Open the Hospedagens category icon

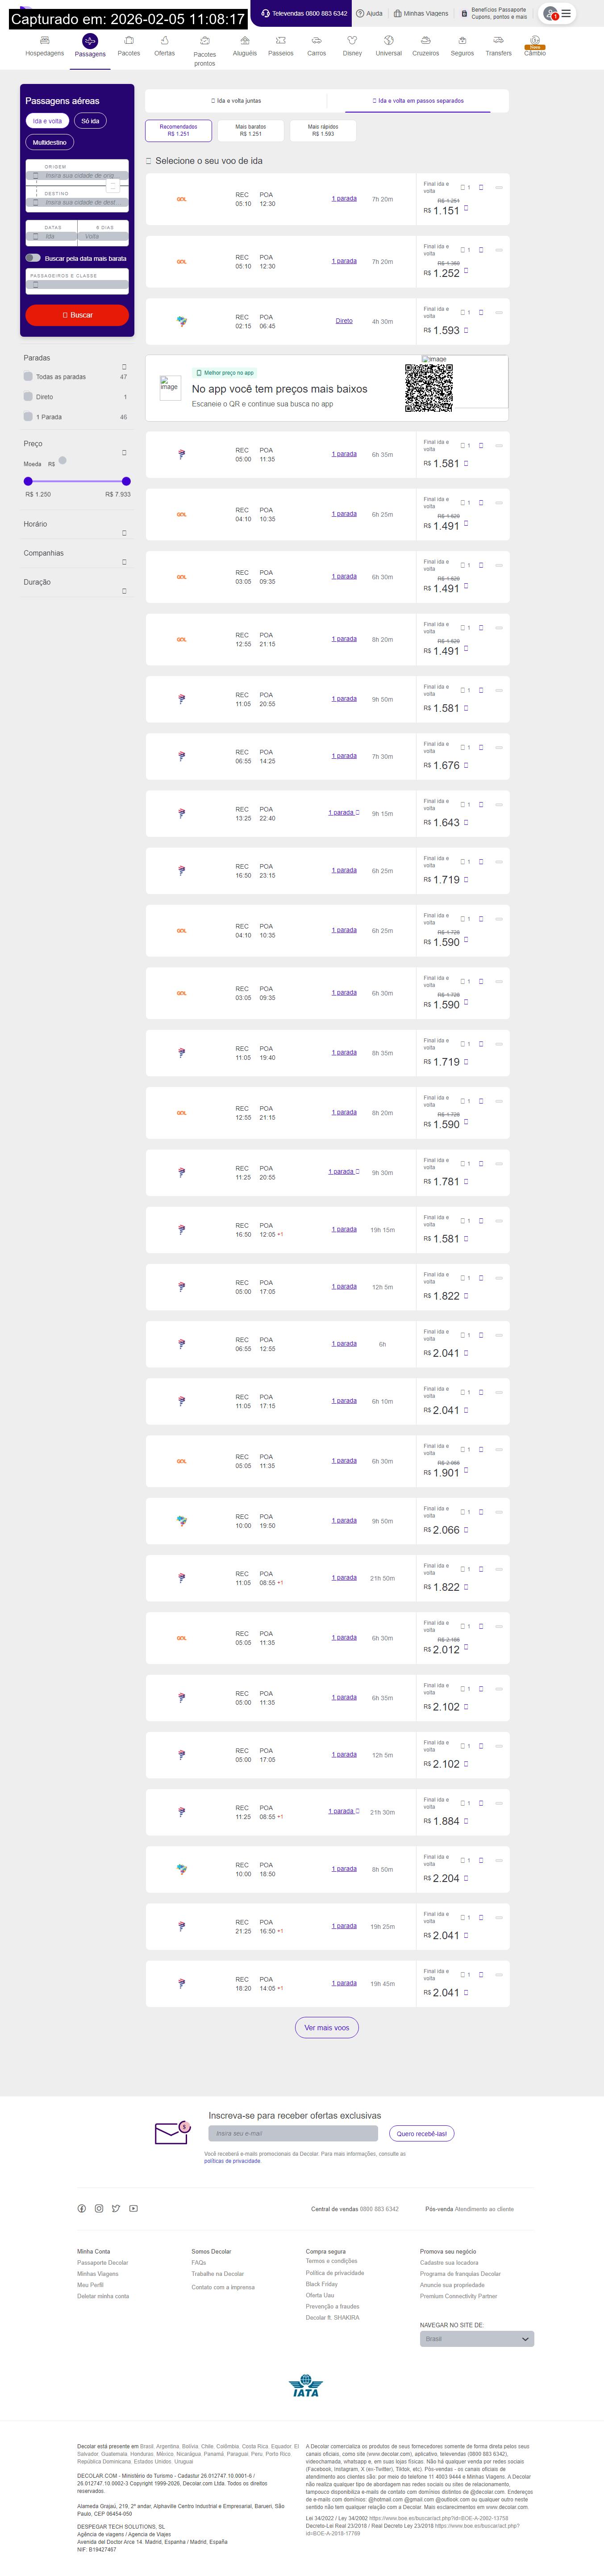click(44, 41)
